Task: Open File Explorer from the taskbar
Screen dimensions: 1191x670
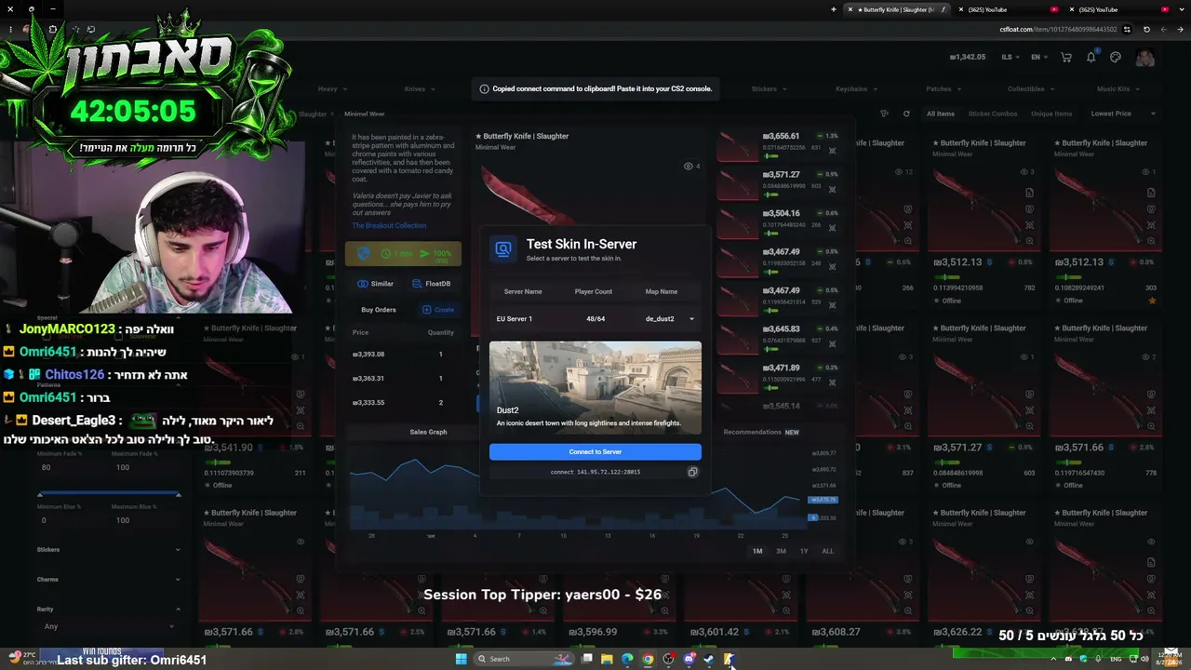Action: point(607,659)
